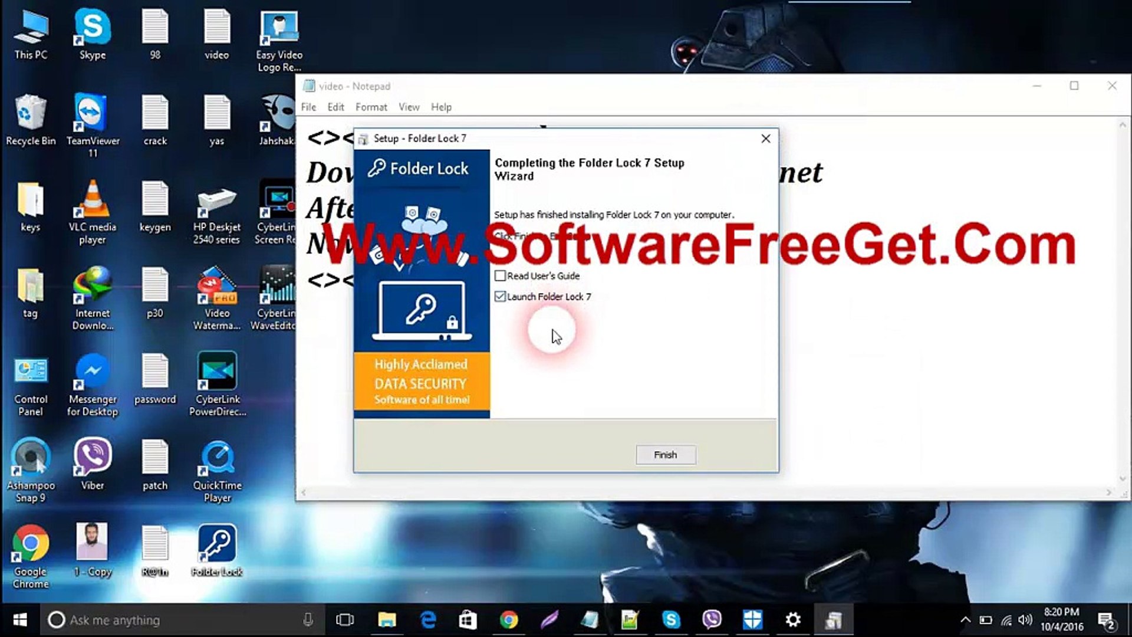Select the QuickTime Player shortcut
This screenshot has width=1132, height=637.
218,471
